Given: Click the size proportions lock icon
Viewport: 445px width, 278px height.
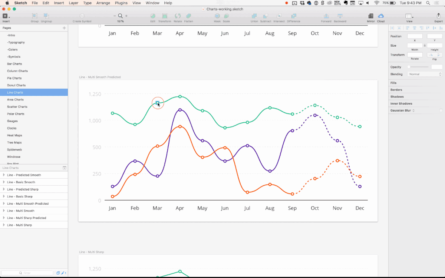Looking at the screenshot, I should 425,46.
